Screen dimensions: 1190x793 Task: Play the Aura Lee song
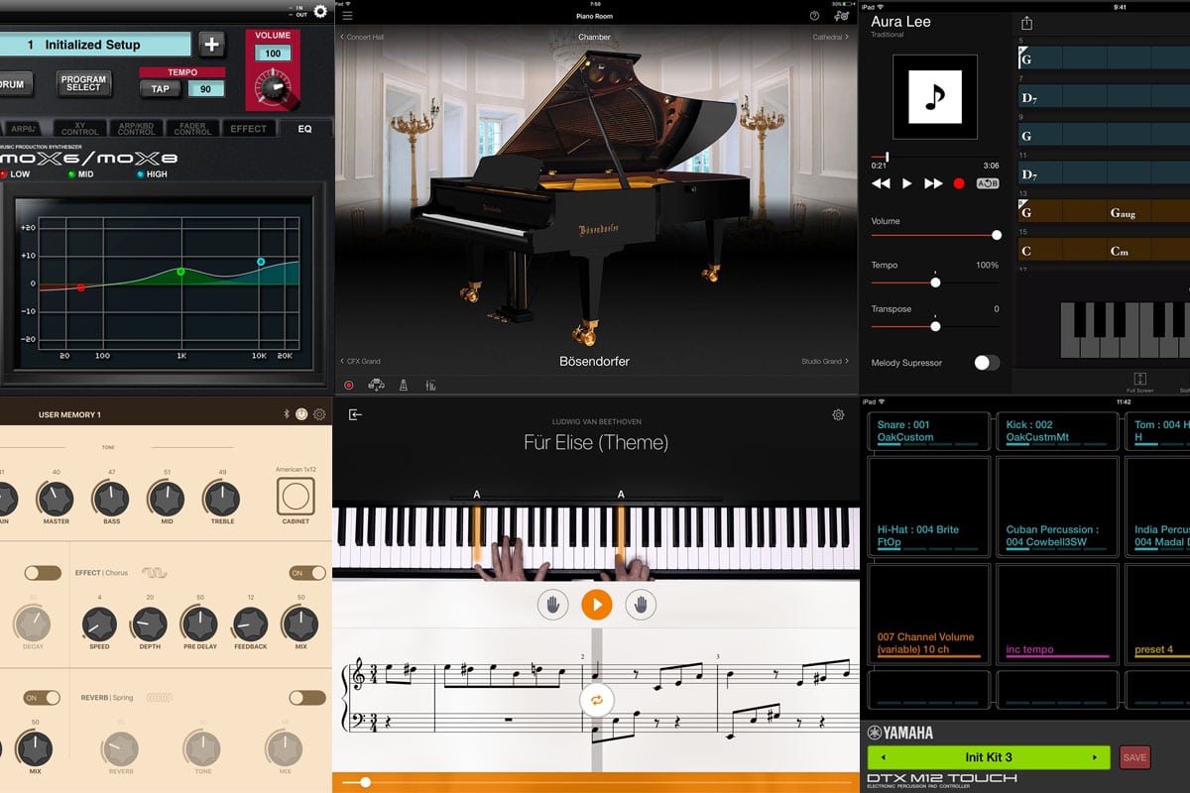click(x=906, y=183)
